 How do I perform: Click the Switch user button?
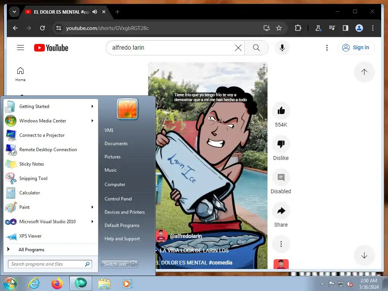tap(116, 264)
